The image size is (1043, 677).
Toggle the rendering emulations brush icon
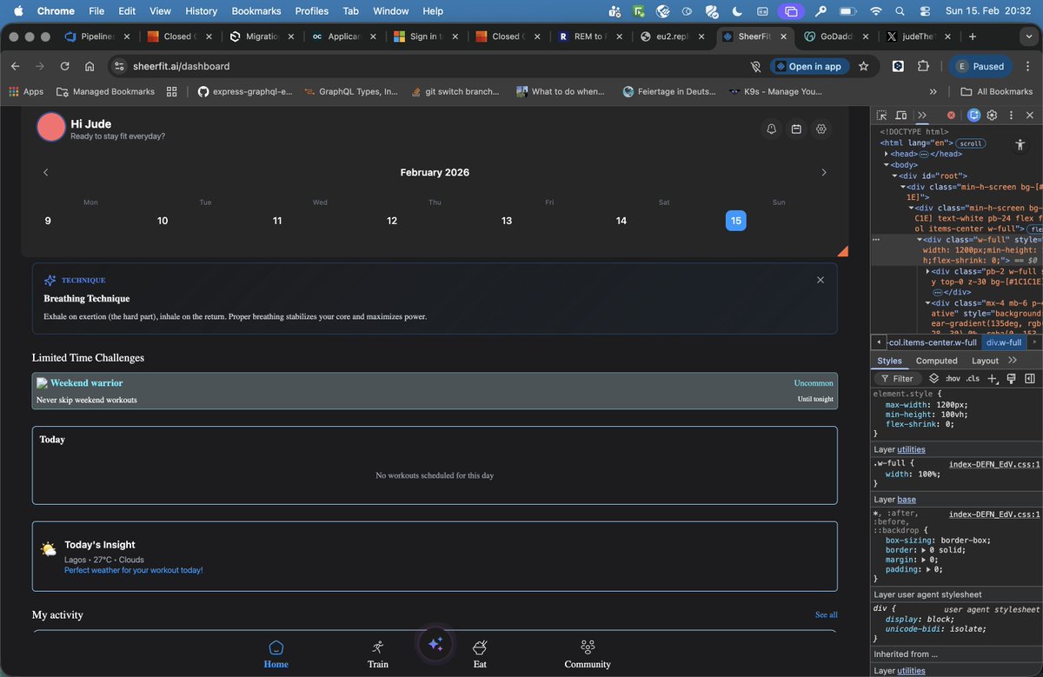pyautogui.click(x=1011, y=378)
